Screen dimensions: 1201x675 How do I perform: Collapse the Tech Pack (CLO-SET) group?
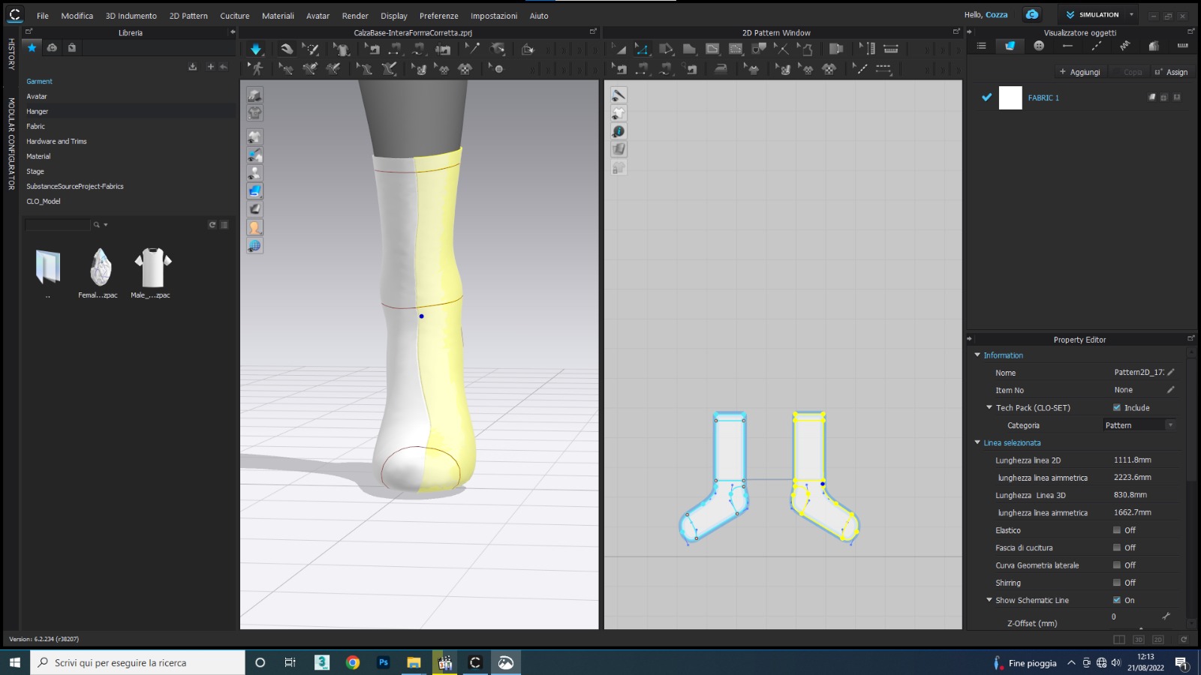click(989, 407)
